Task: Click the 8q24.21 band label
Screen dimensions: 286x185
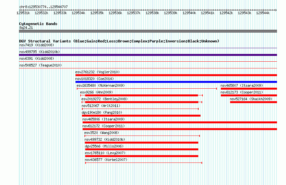Action: [26, 28]
